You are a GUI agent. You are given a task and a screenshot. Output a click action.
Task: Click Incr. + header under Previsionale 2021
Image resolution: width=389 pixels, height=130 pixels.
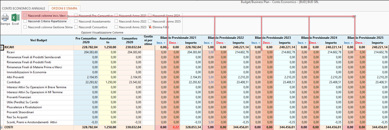click(x=161, y=43)
